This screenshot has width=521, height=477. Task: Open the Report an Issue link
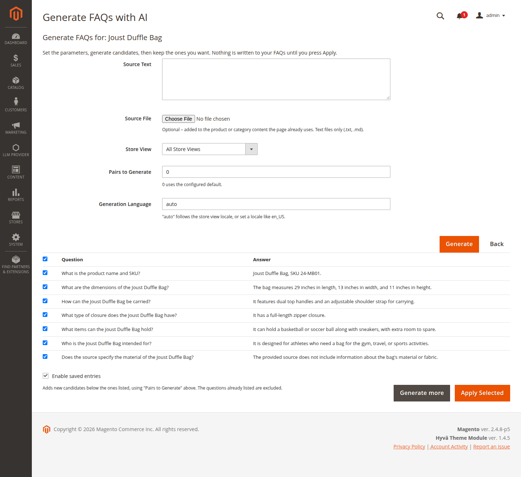pos(491,447)
